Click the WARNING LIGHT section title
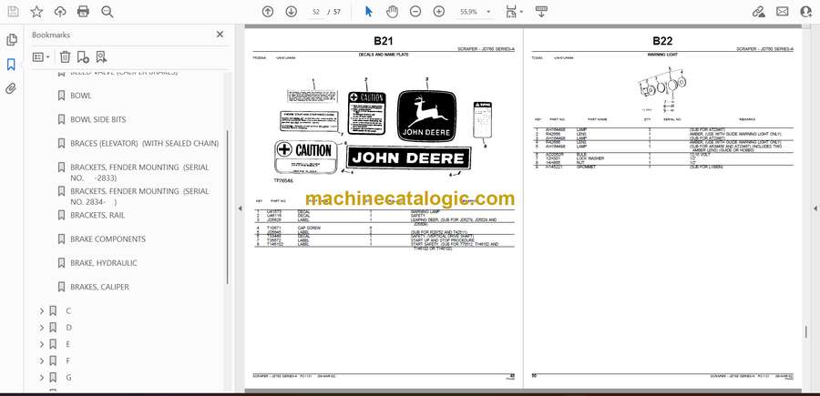 tap(662, 55)
